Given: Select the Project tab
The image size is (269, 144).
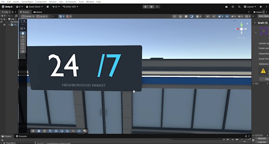Looking at the screenshot, I should click(x=6, y=136).
